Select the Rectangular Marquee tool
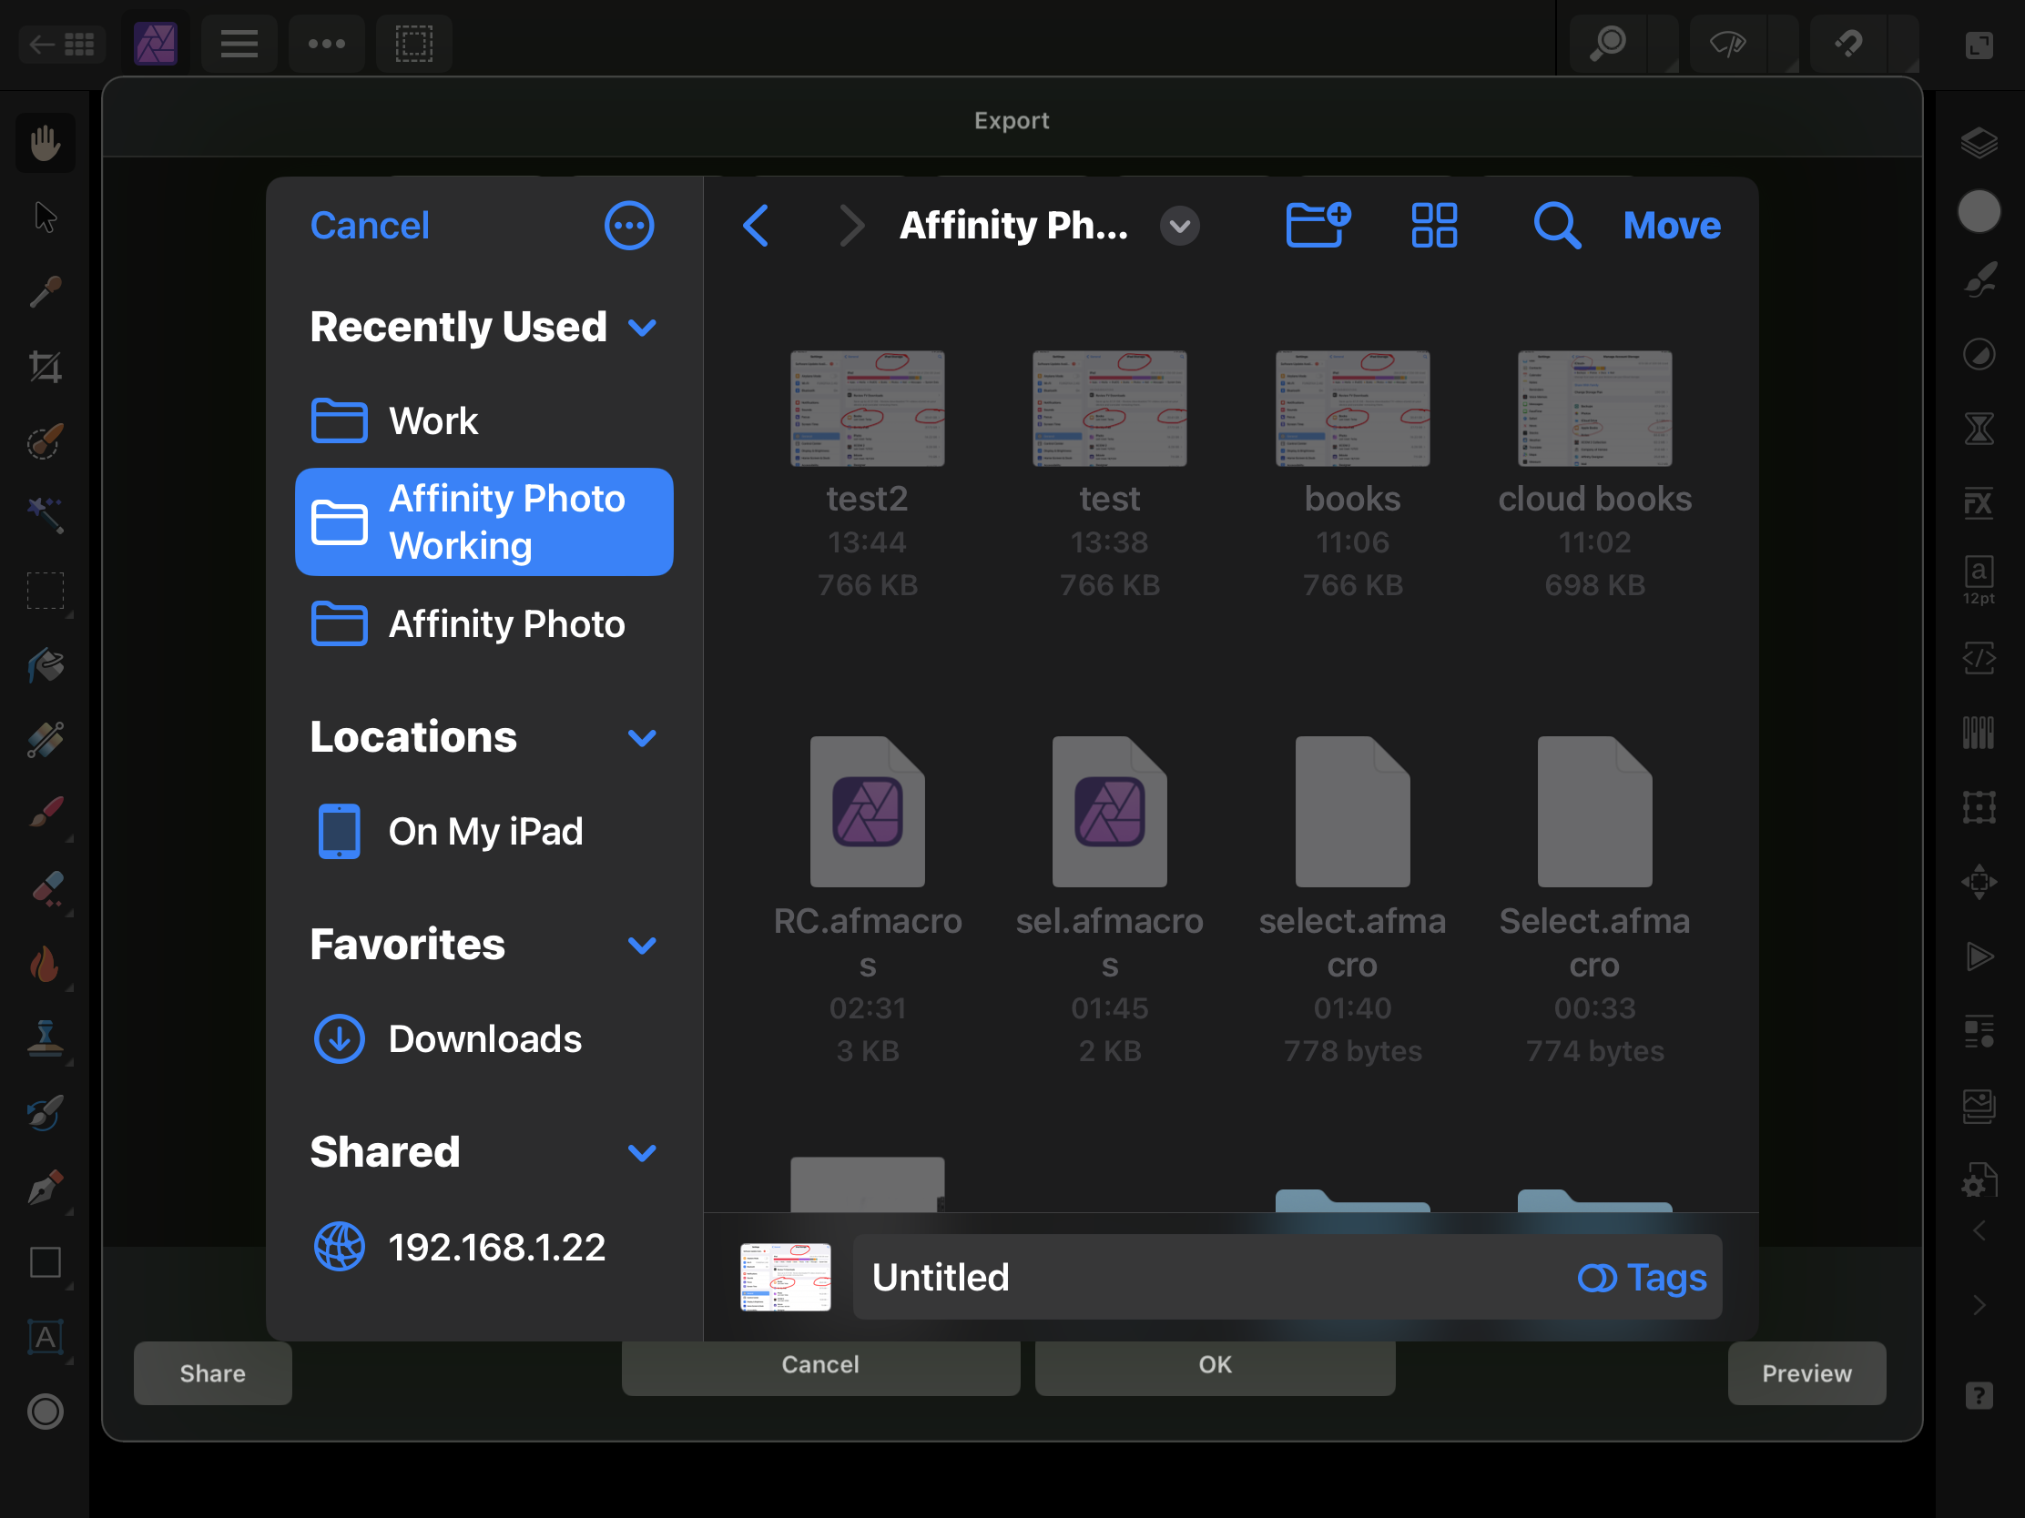 coord(45,592)
